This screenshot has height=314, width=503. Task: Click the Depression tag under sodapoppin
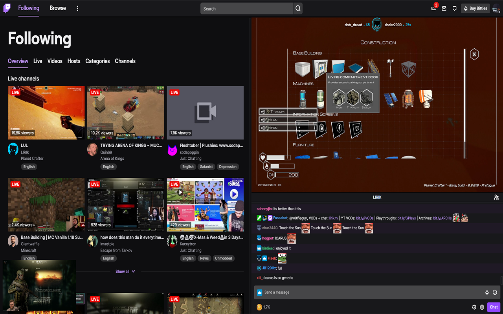coord(228,167)
